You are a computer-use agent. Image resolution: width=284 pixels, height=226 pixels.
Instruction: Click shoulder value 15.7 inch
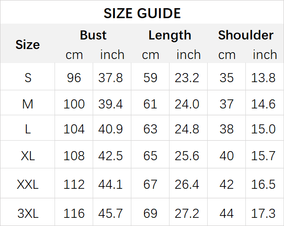(264, 156)
